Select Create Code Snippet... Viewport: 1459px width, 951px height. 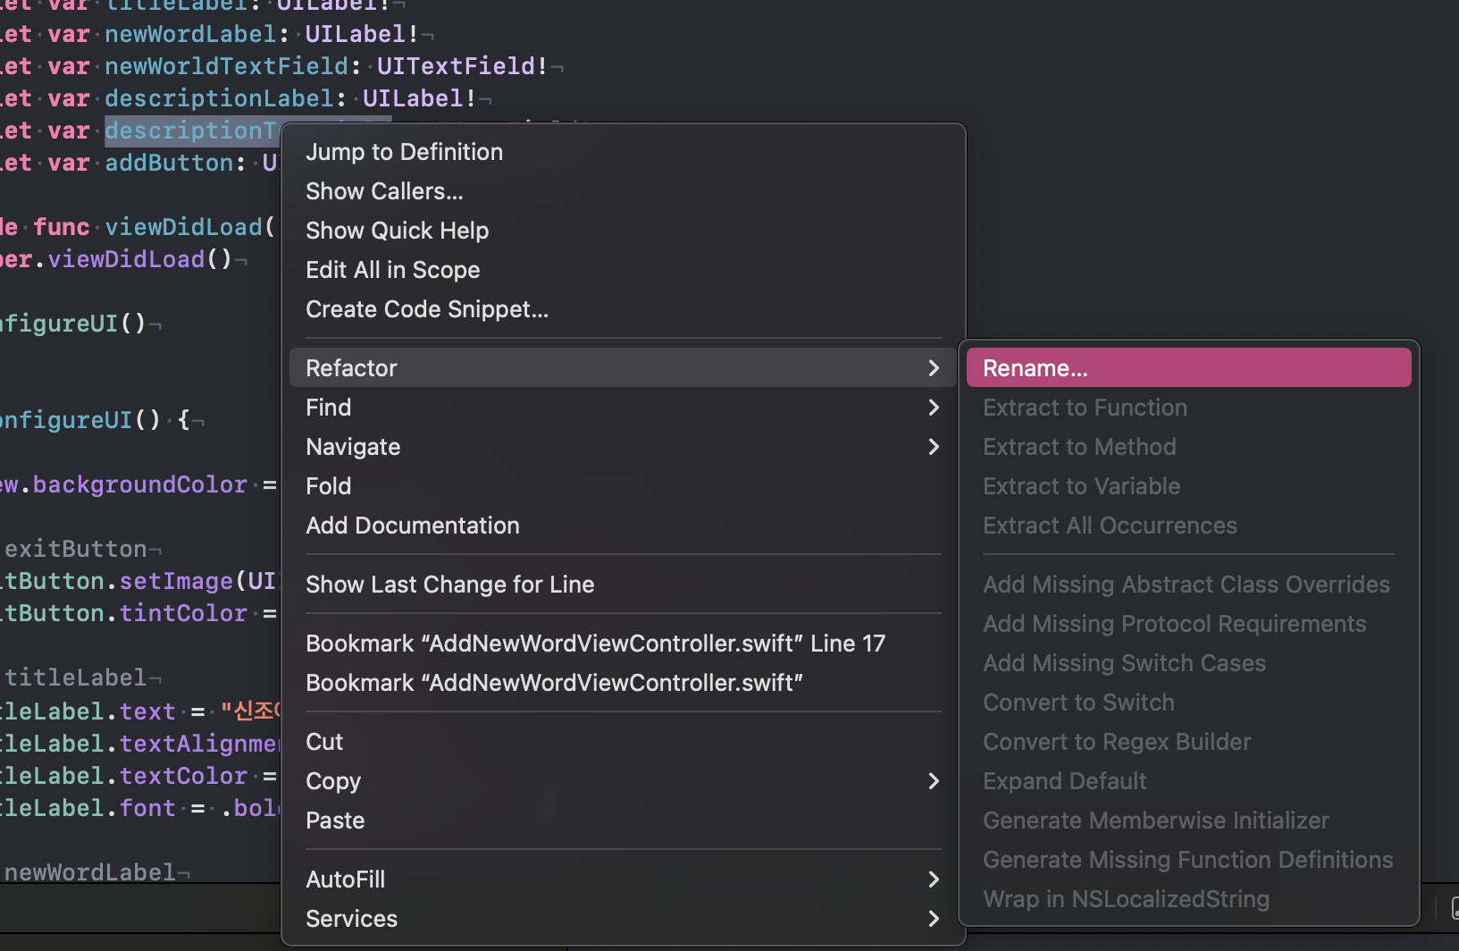point(426,309)
